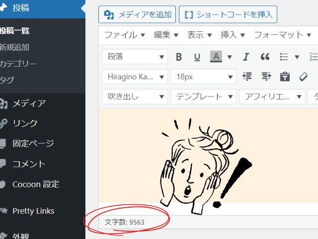Click the Bold formatting icon

click(179, 57)
